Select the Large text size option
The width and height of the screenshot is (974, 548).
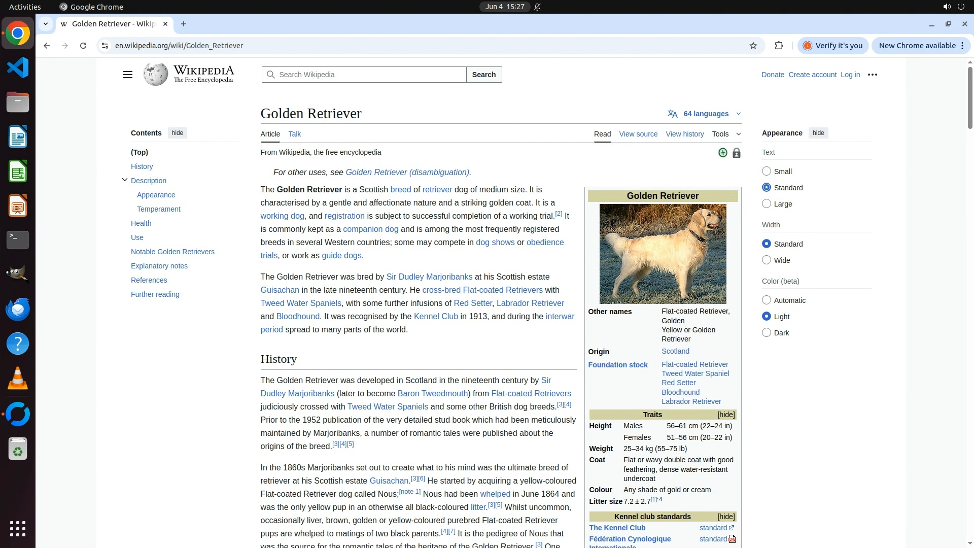(767, 204)
